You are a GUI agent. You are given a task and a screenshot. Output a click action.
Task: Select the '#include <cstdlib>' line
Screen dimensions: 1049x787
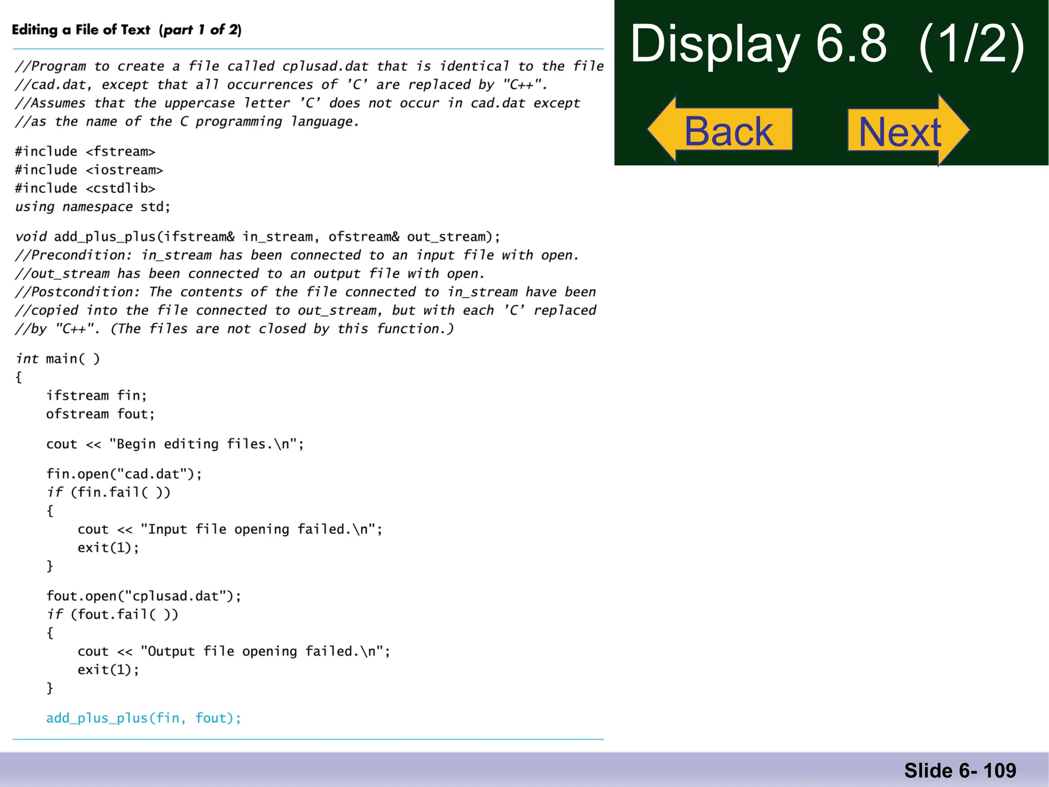click(85, 189)
